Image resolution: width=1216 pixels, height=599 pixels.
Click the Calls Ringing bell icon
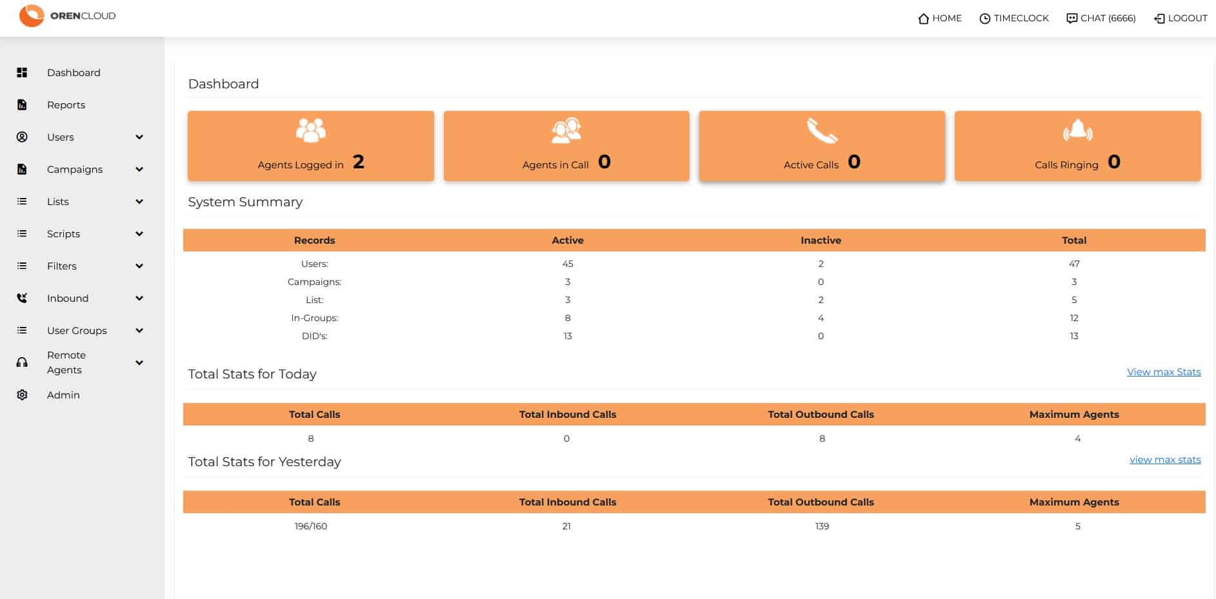pos(1078,130)
